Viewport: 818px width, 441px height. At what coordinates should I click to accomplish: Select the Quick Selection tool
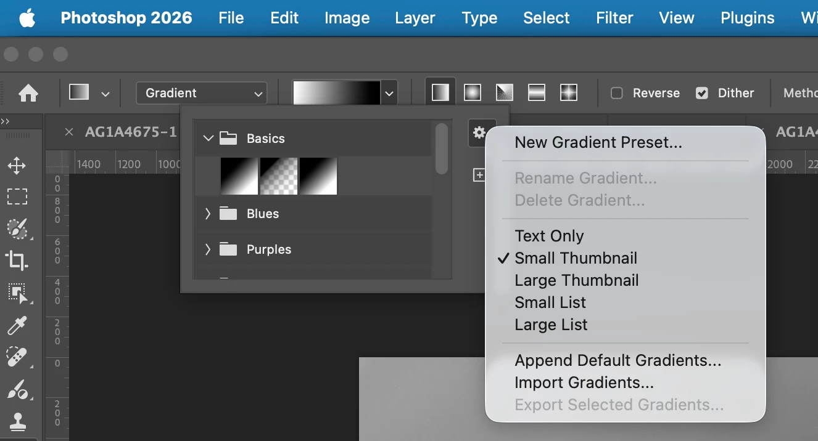click(x=17, y=229)
